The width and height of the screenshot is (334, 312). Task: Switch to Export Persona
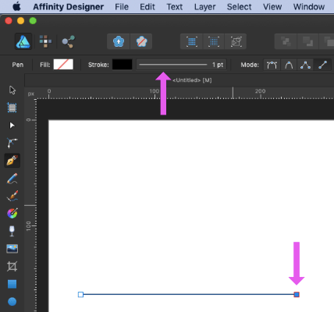(x=68, y=41)
